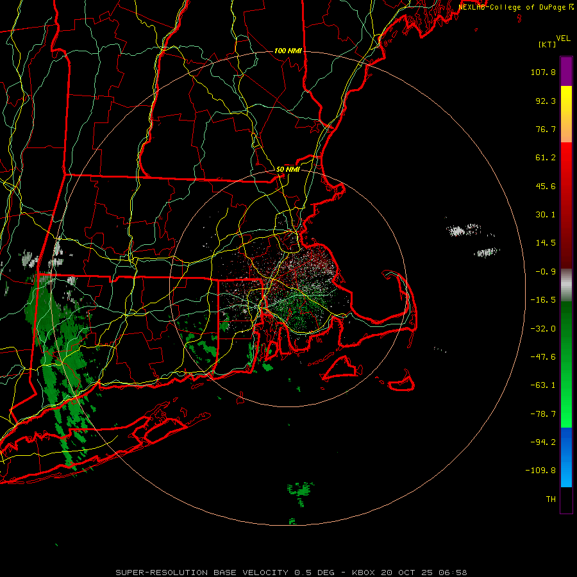Select the 61.2 scale value
The image size is (577, 577).
tap(546, 158)
